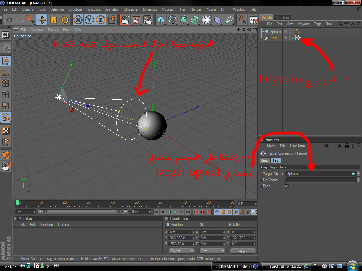
Task: Open the Array modeling objects icon
Action: [195, 20]
